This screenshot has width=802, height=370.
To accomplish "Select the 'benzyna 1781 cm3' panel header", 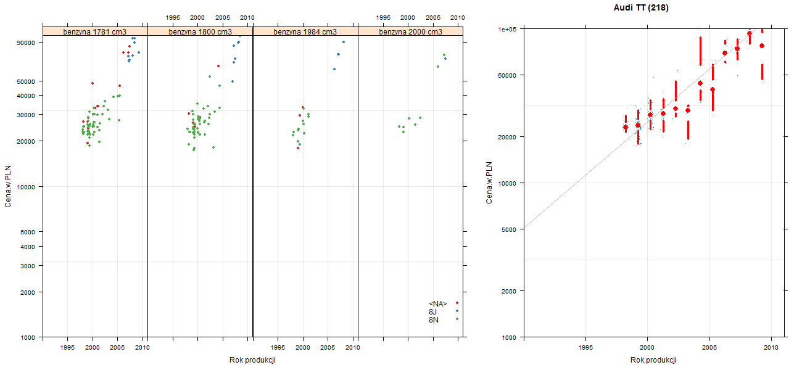I will tap(95, 31).
